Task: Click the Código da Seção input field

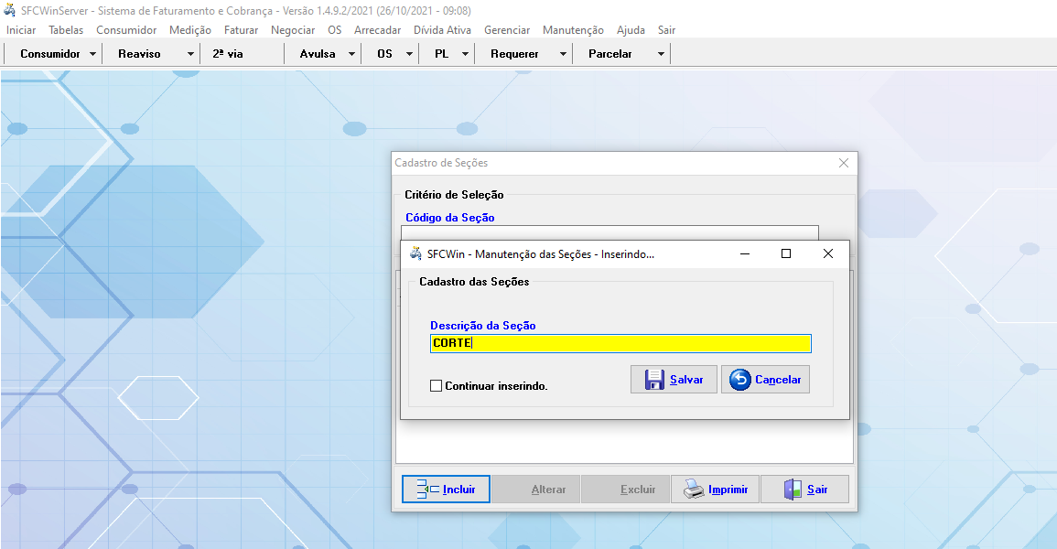Action: (x=609, y=232)
